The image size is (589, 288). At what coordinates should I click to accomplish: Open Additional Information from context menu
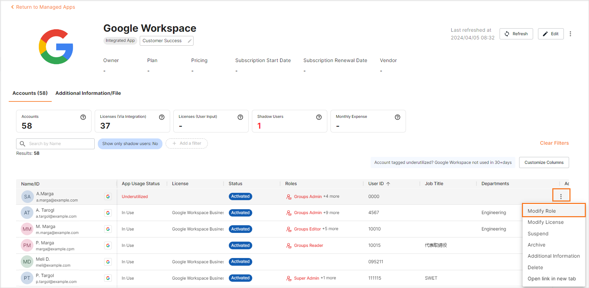(x=554, y=256)
